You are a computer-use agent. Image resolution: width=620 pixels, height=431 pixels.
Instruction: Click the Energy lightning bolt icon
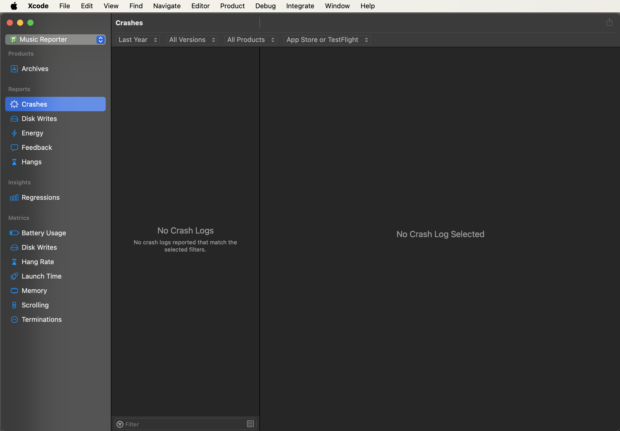point(14,133)
